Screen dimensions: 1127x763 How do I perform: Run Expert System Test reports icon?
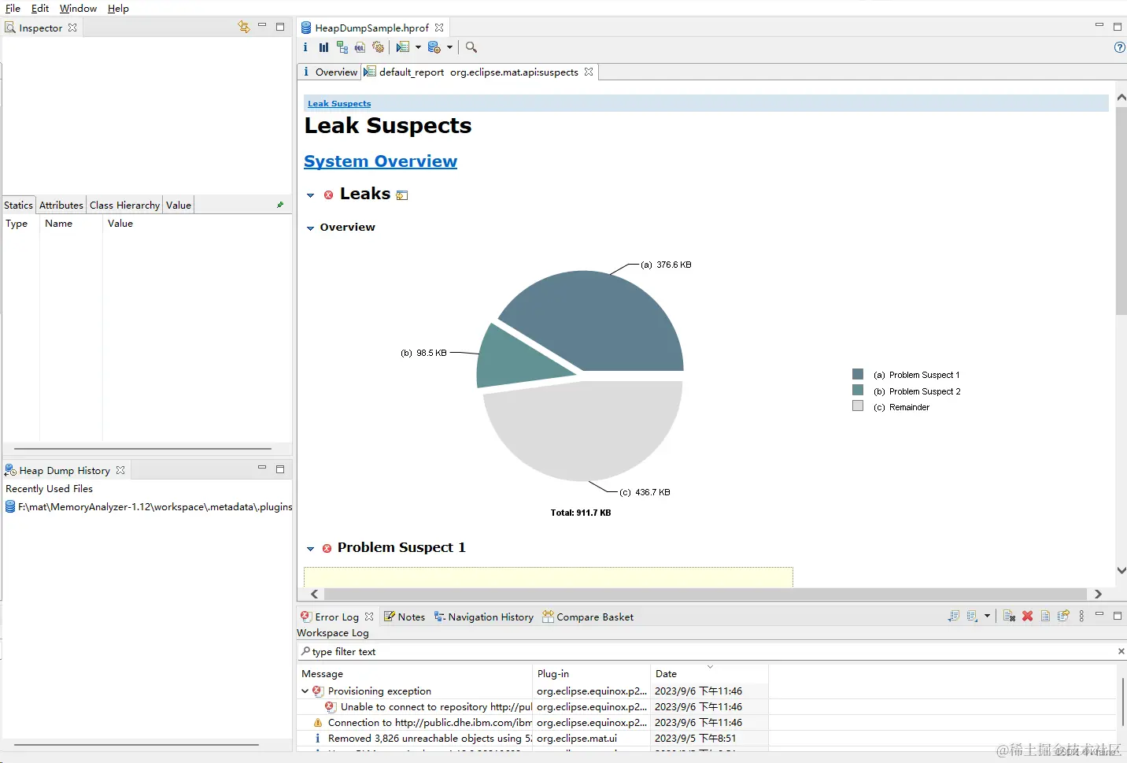pos(403,47)
